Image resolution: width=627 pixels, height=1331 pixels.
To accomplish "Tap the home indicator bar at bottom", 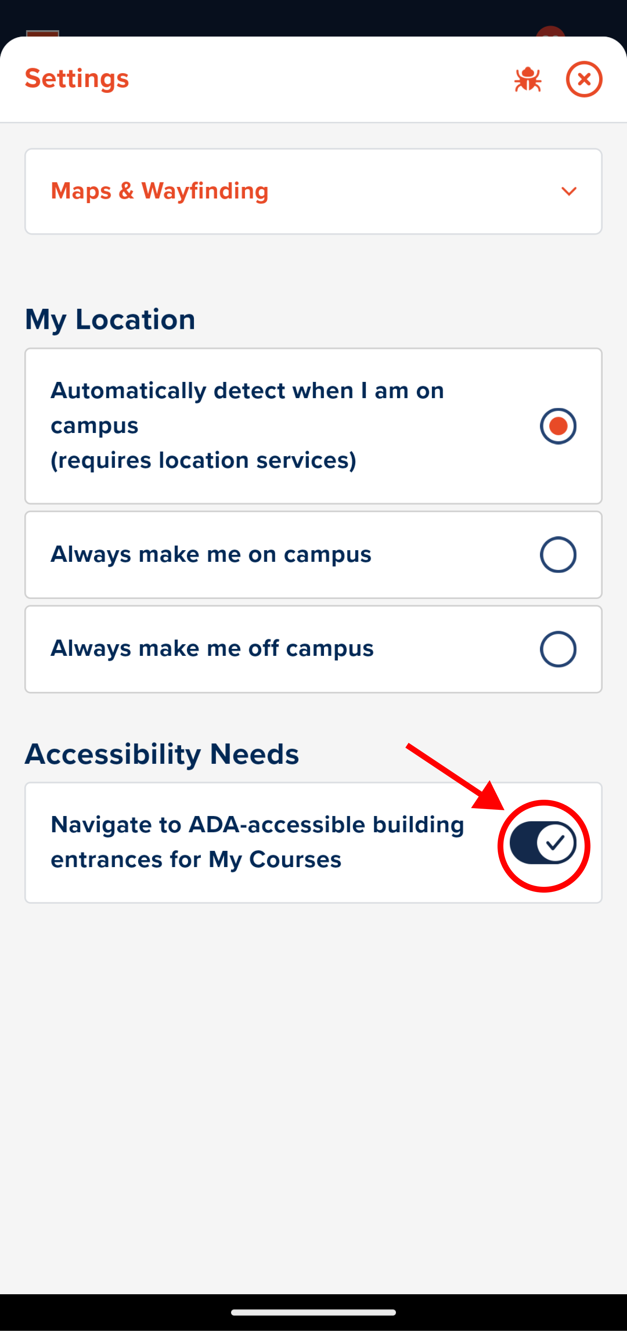I will pyautogui.click(x=313, y=1312).
